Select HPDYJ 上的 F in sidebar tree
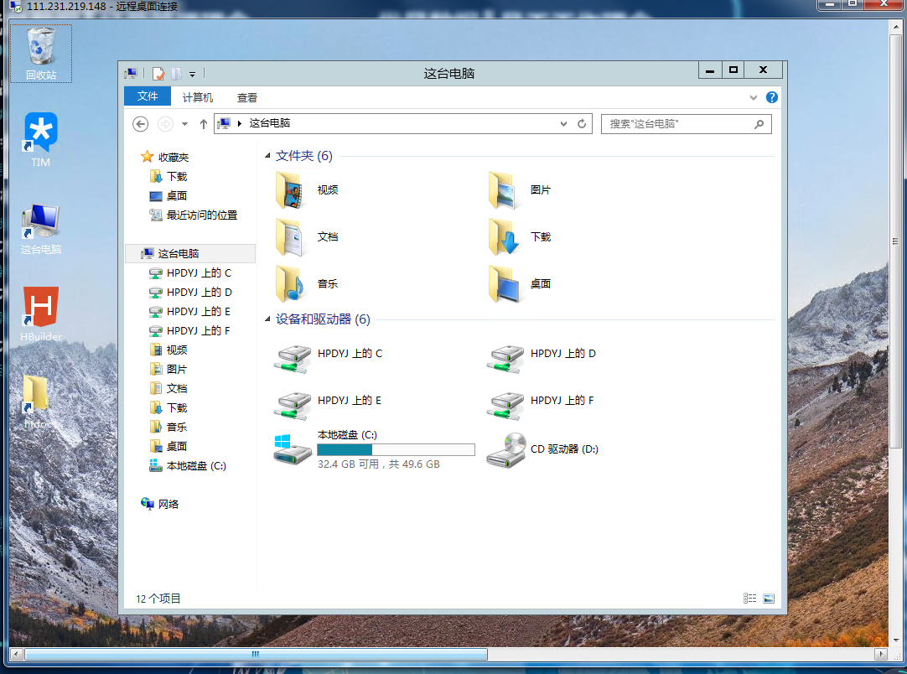This screenshot has width=907, height=674. click(189, 331)
